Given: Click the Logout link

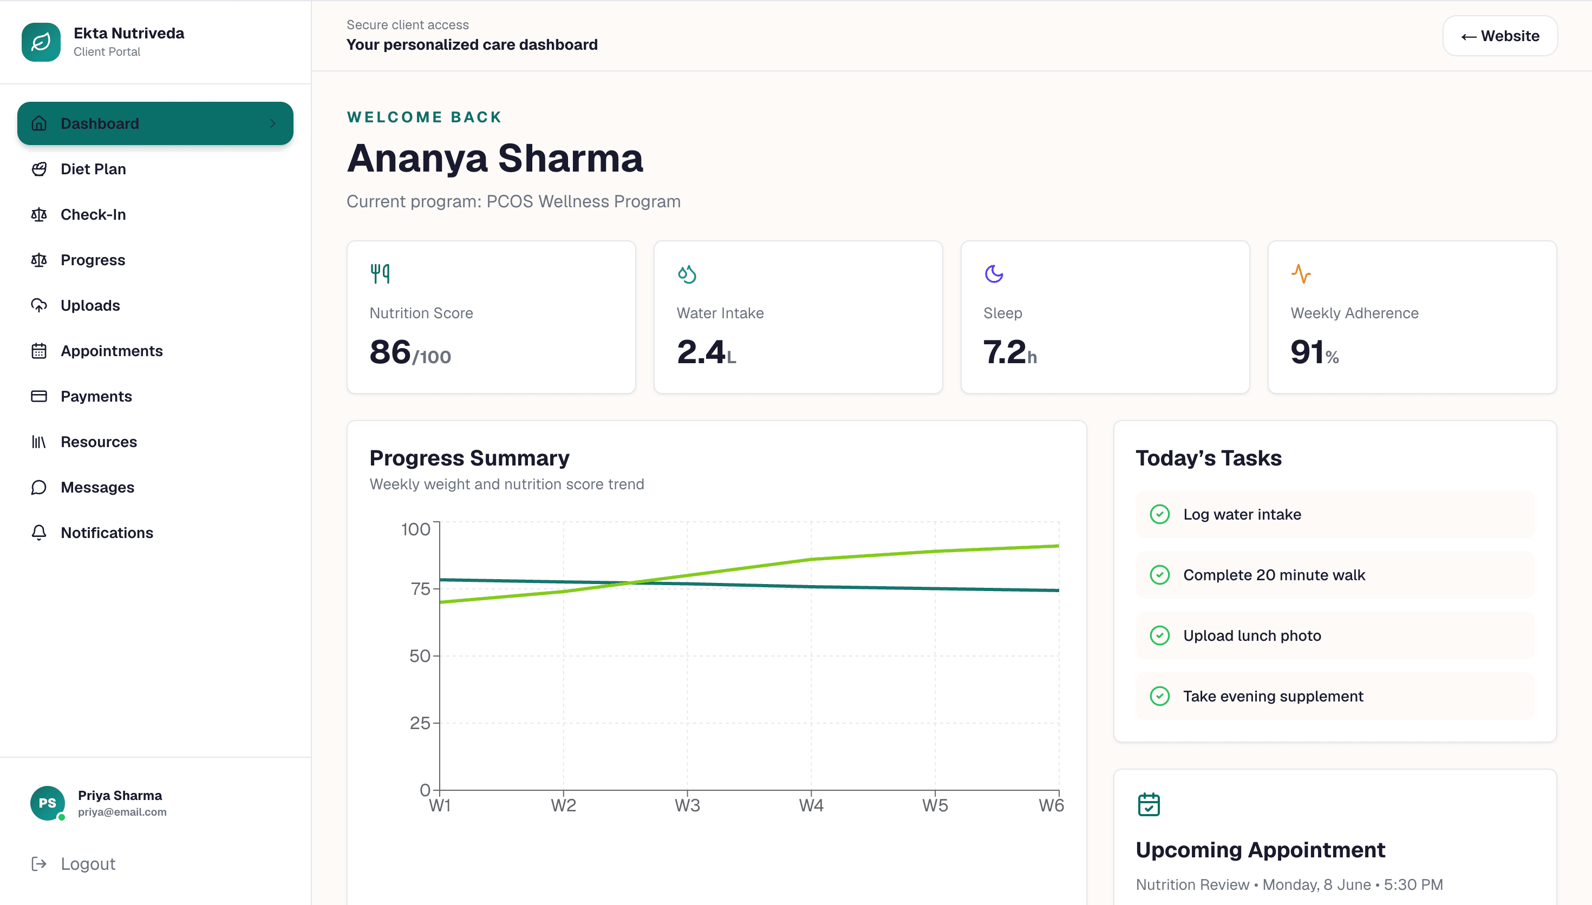Looking at the screenshot, I should [x=73, y=863].
